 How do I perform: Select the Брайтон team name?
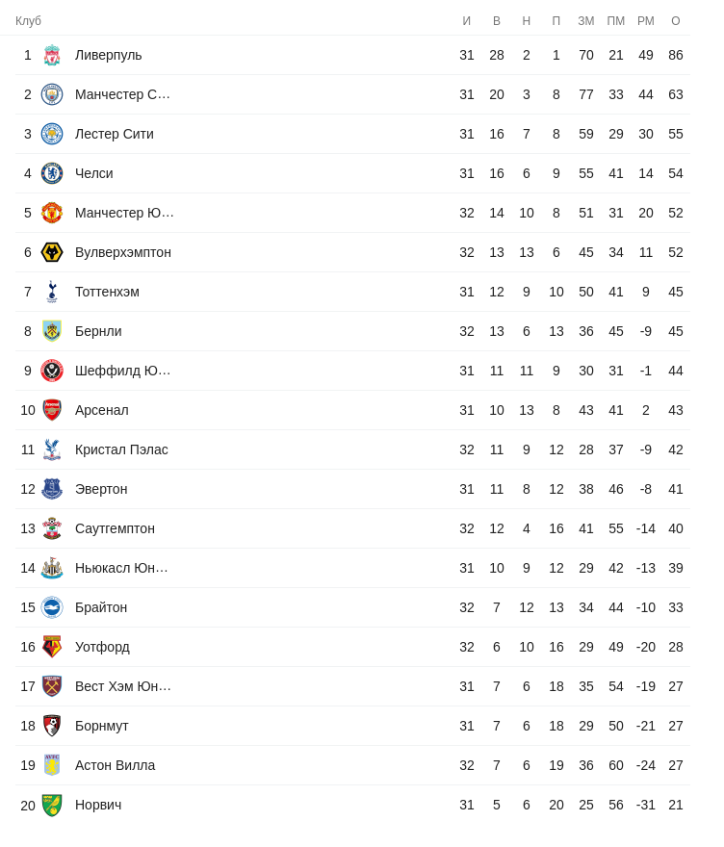(x=101, y=607)
